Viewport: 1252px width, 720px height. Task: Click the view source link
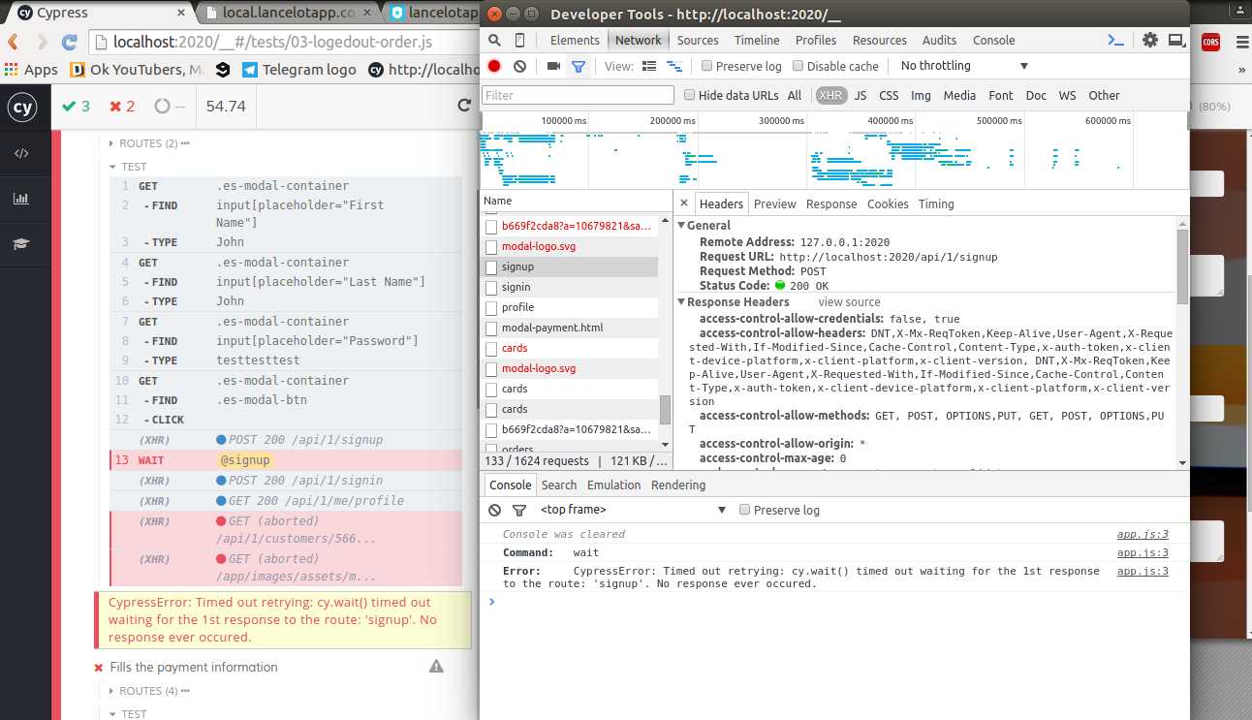pos(849,302)
